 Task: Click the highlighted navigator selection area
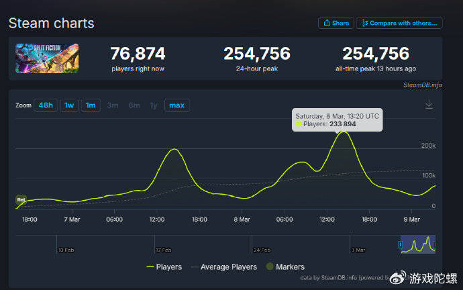click(x=417, y=244)
